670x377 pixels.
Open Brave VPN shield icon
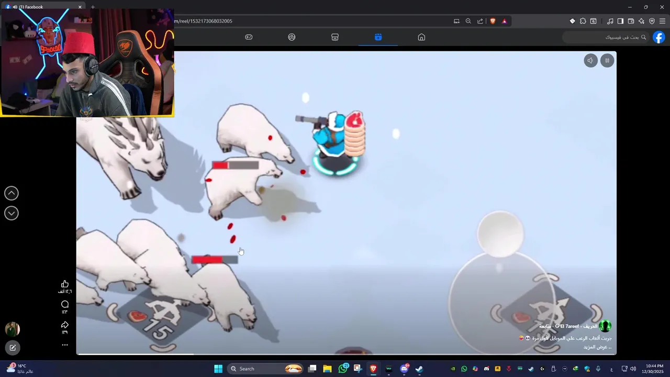tap(652, 21)
